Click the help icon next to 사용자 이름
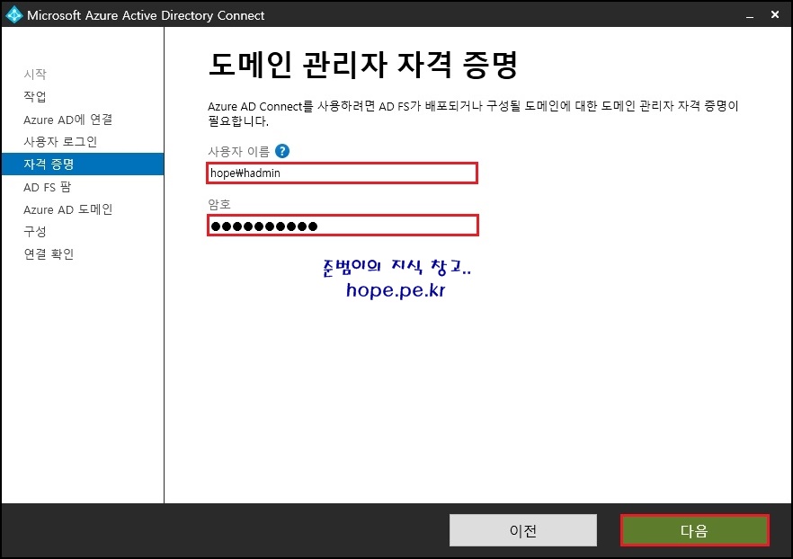Viewport: 793px width, 559px height. pos(282,151)
